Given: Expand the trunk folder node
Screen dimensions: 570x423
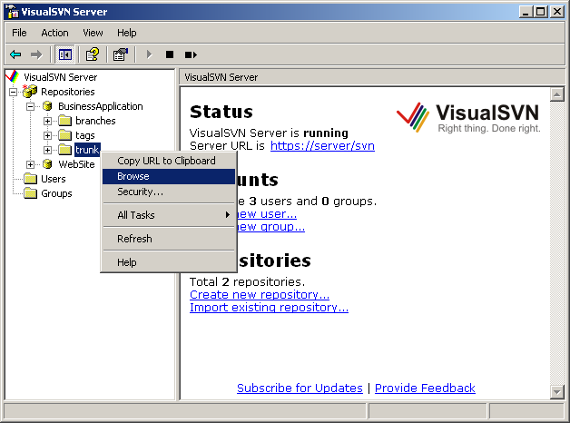Looking at the screenshot, I should (x=47, y=150).
